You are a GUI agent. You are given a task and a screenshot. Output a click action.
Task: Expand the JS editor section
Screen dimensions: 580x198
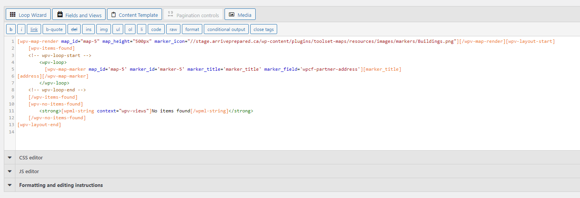click(x=292, y=171)
